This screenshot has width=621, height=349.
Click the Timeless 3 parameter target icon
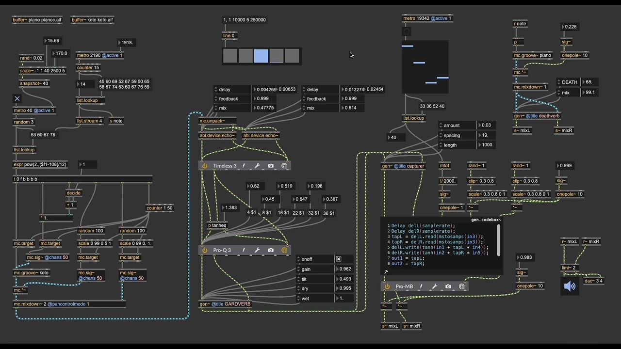[x=284, y=166]
